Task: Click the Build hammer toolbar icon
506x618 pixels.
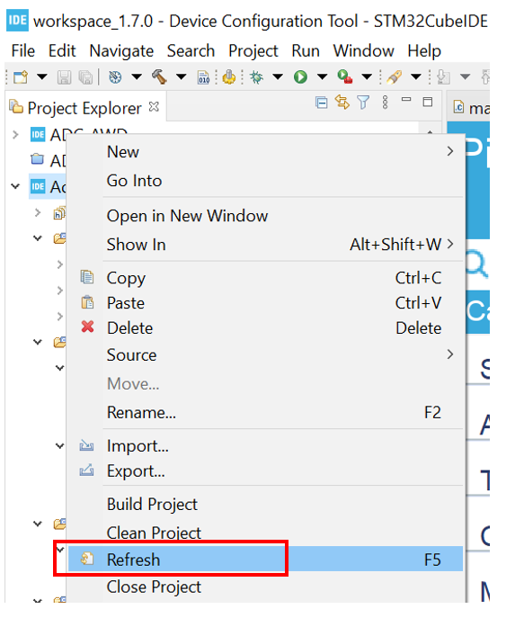Action: (x=159, y=76)
